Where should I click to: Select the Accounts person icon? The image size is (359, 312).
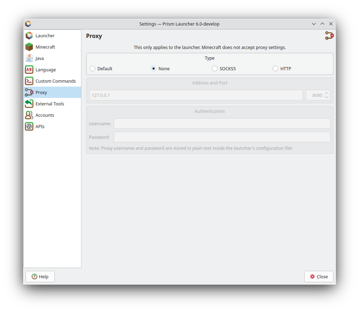(29, 115)
